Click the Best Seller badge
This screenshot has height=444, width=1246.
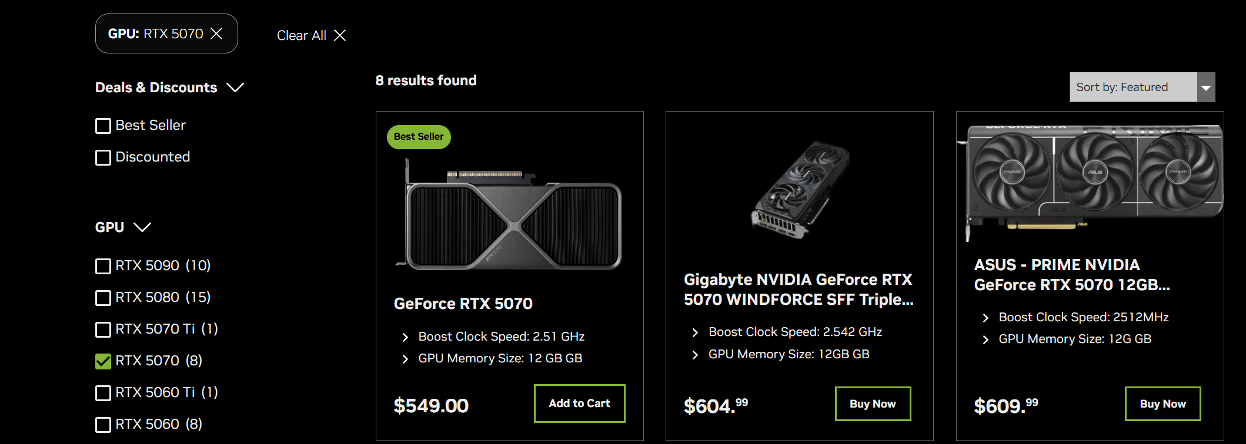[x=419, y=137]
